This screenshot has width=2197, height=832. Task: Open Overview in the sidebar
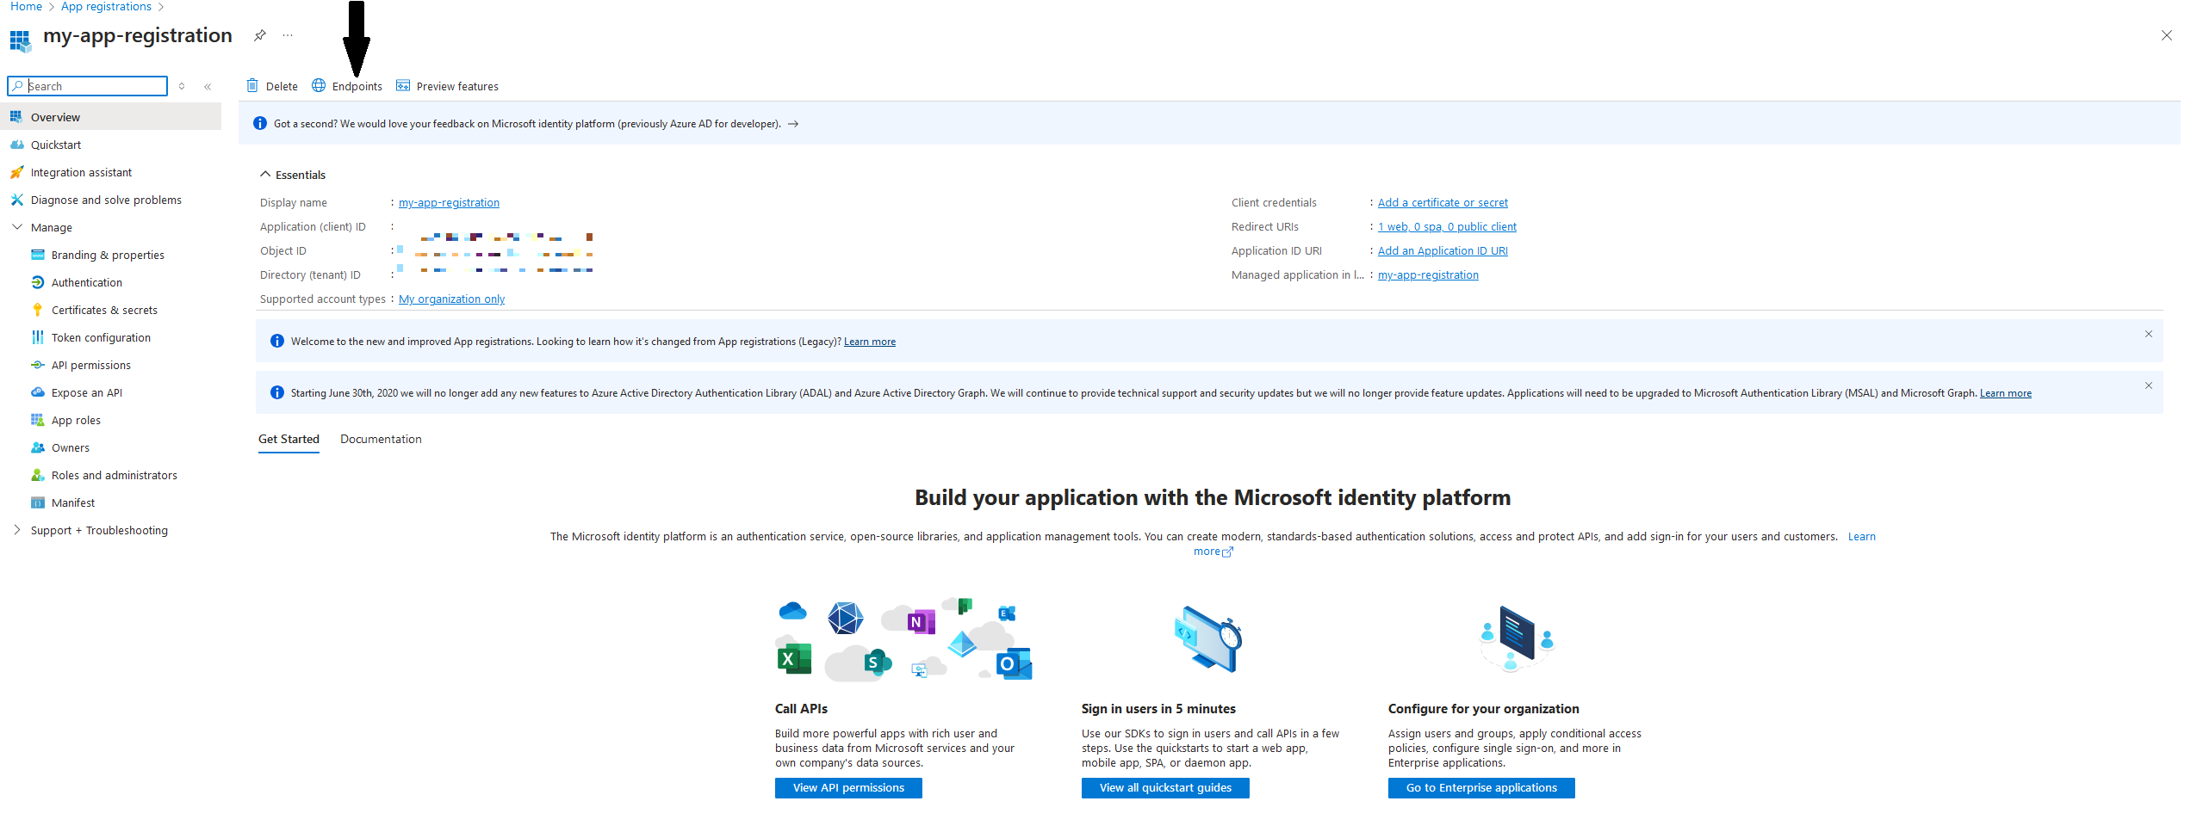110,117
